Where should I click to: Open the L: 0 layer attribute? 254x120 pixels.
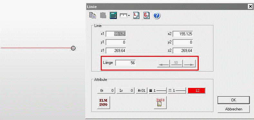click(126, 90)
